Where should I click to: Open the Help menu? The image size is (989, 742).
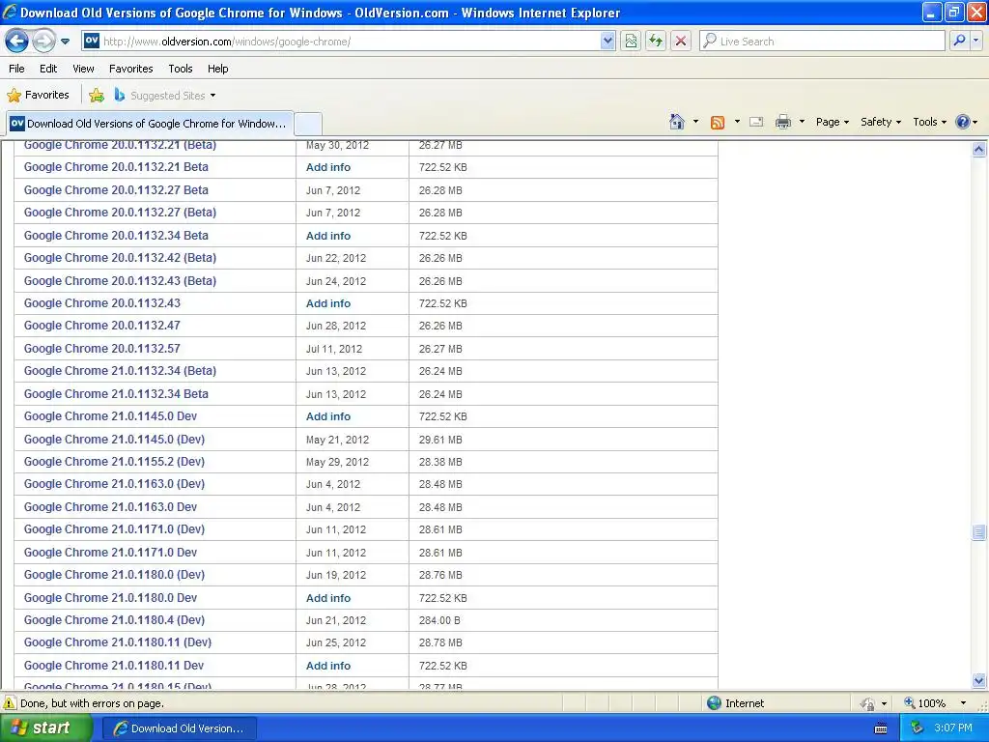point(217,69)
